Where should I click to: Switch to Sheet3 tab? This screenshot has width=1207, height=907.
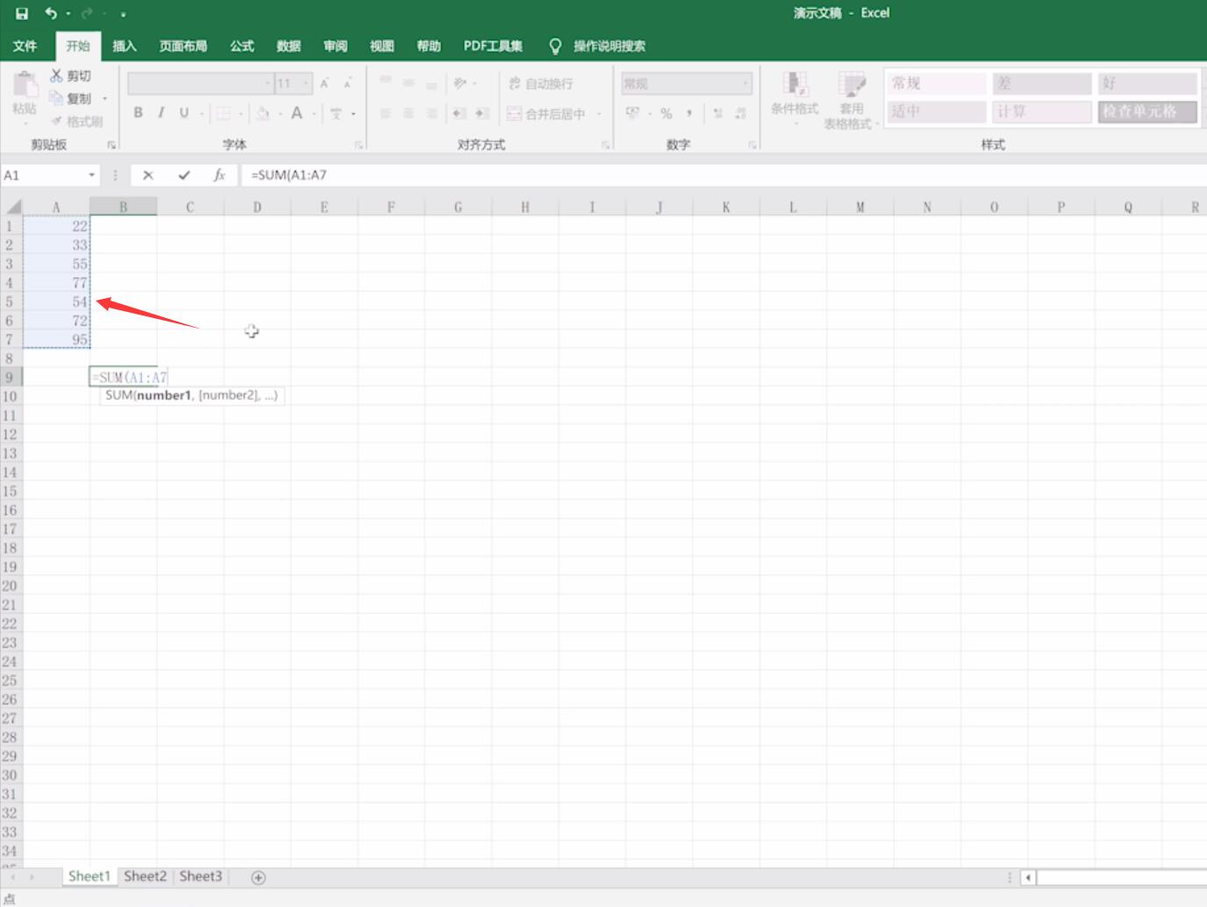(x=201, y=876)
